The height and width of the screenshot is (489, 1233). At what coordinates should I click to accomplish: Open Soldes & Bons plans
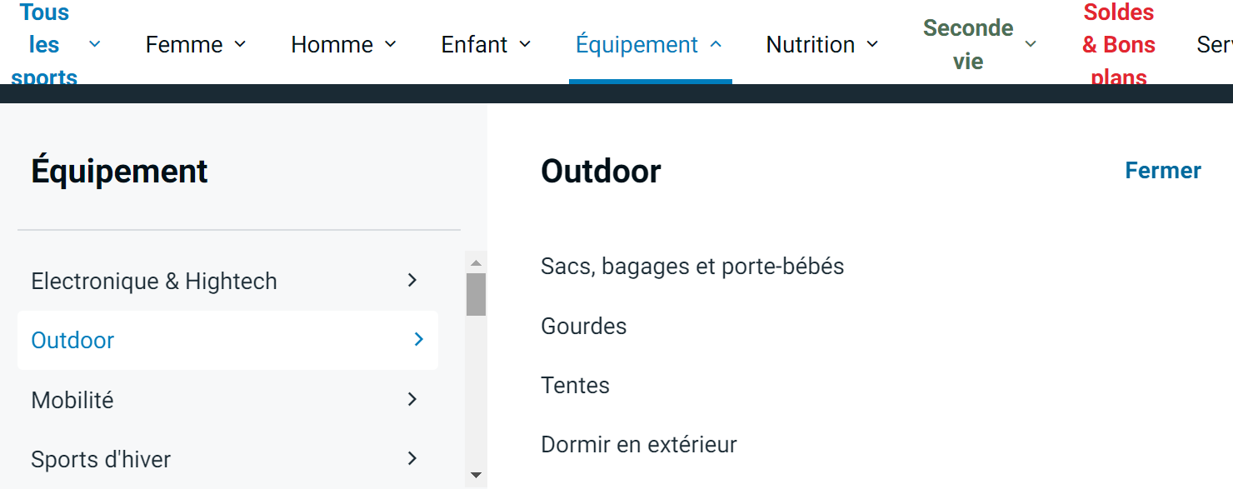1119,44
